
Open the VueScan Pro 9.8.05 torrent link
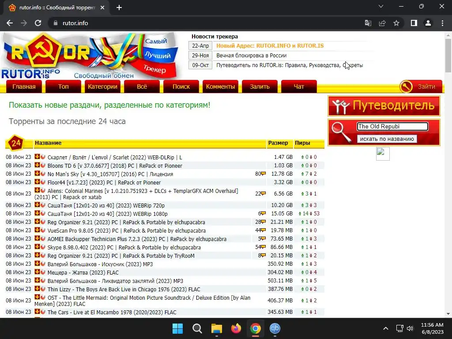coord(127,230)
